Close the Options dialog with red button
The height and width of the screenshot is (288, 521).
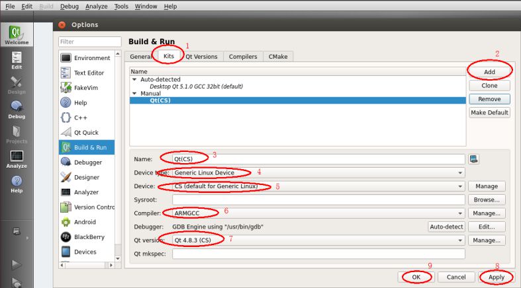pyautogui.click(x=62, y=25)
